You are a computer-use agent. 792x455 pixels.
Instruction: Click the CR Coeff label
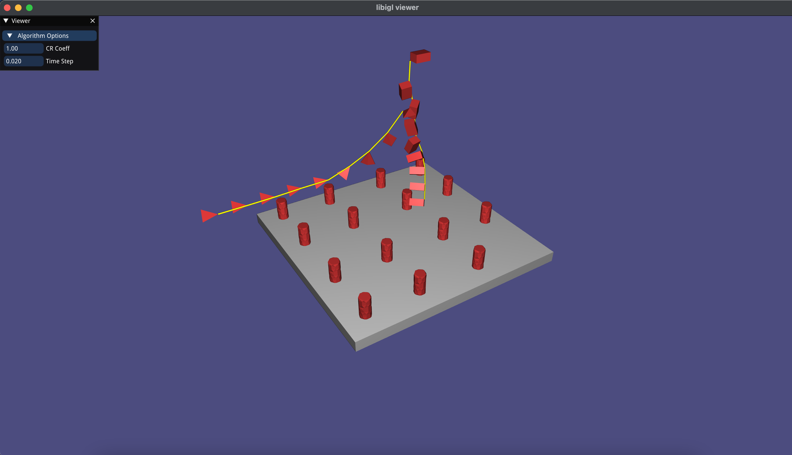pos(58,48)
